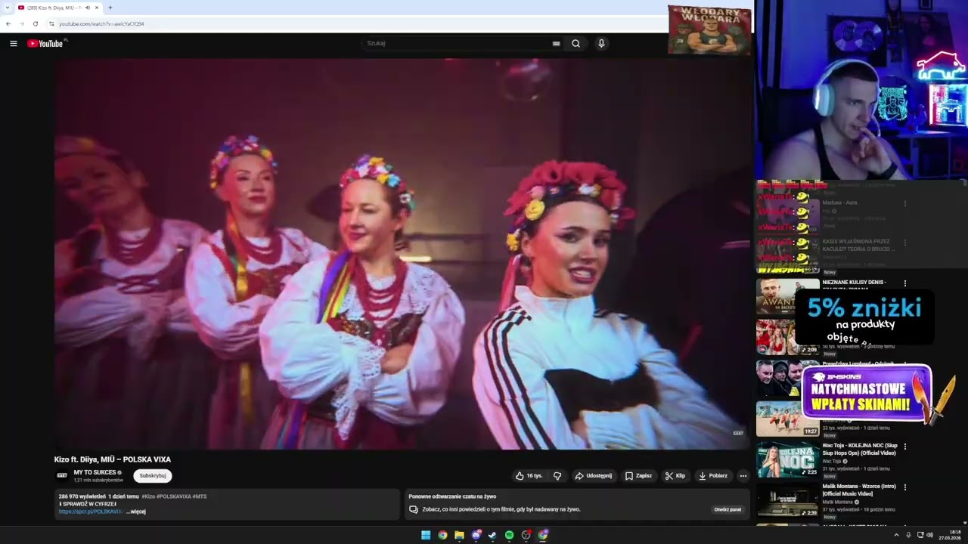Open Steam from the taskbar
This screenshot has width=968, height=544.
[x=492, y=535]
